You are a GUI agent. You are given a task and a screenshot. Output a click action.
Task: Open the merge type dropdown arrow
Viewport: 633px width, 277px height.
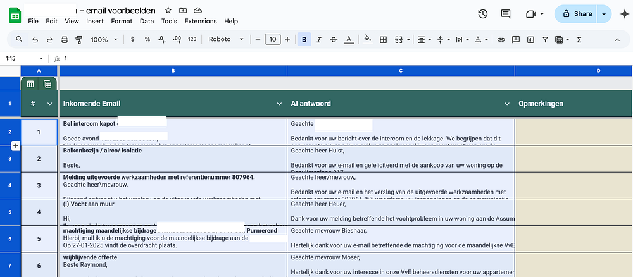pos(408,39)
